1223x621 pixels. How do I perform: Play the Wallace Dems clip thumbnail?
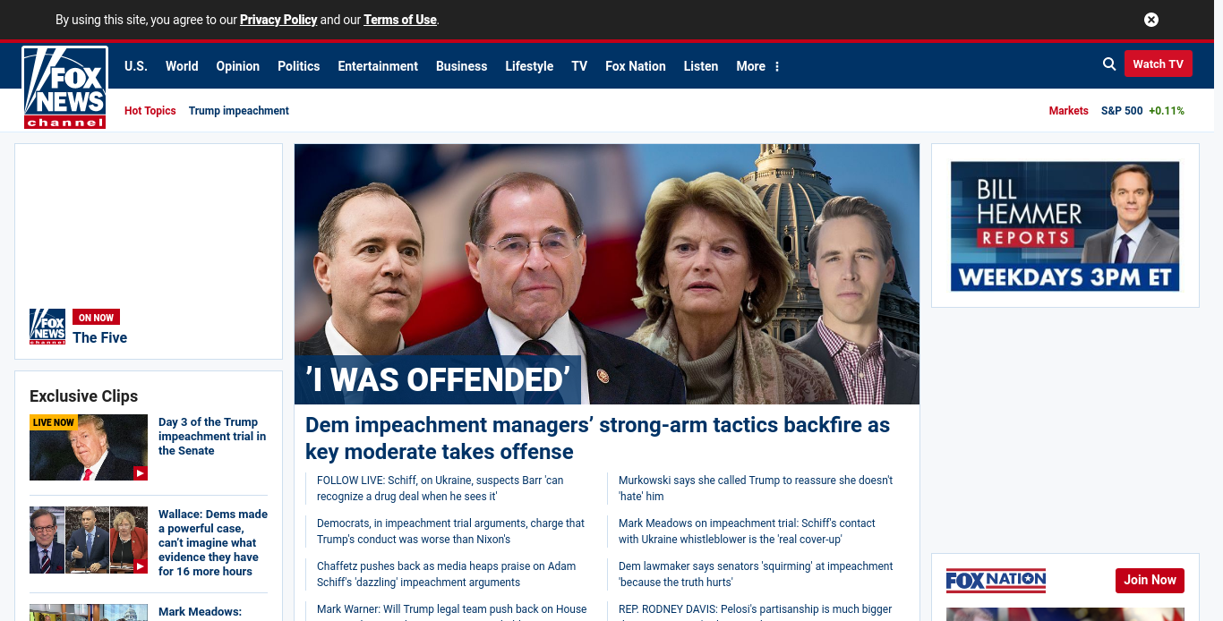pyautogui.click(x=89, y=540)
